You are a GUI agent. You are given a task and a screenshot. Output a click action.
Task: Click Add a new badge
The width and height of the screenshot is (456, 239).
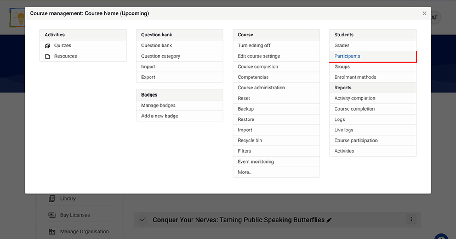[x=180, y=116]
